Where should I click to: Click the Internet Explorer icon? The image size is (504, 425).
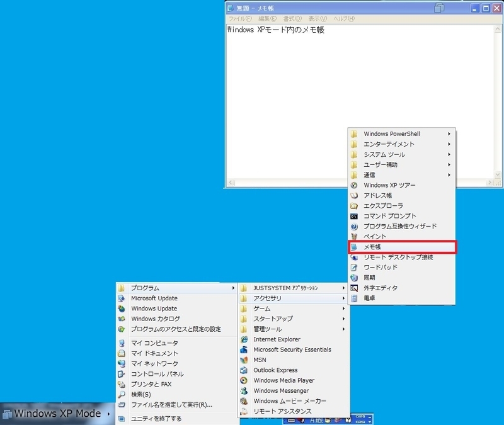coord(244,339)
